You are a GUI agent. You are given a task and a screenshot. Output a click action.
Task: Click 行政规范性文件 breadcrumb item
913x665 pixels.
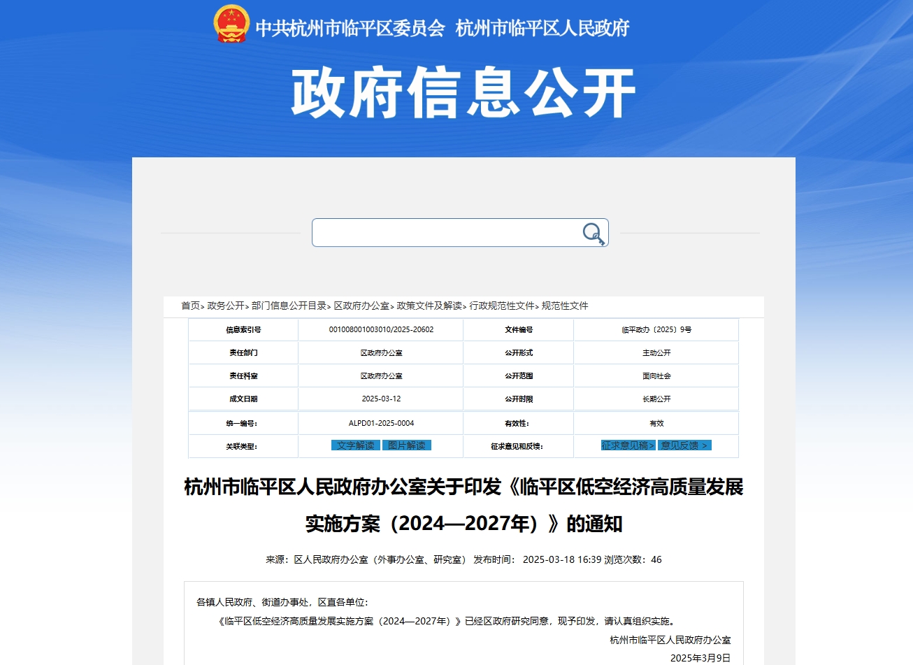(502, 306)
